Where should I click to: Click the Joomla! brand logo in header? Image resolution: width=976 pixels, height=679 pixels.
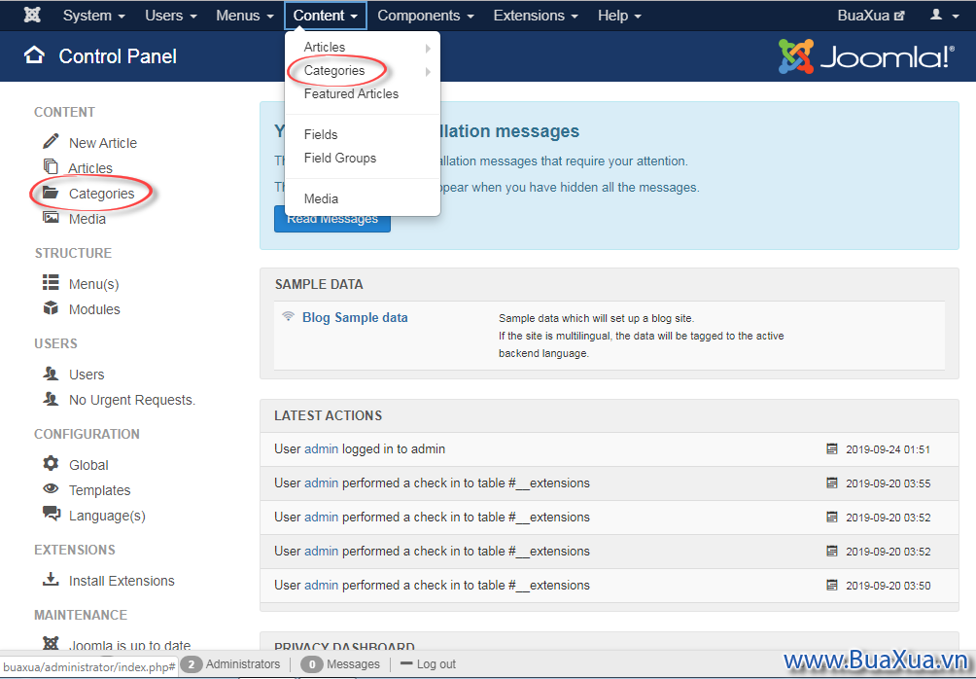tap(866, 56)
